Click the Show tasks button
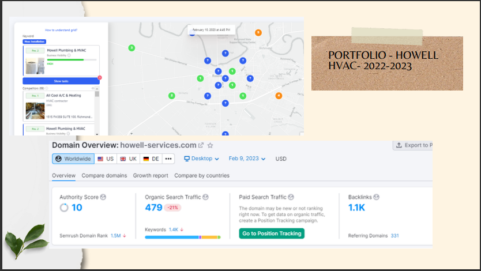Image resolution: width=481 pixels, height=271 pixels. [61, 81]
